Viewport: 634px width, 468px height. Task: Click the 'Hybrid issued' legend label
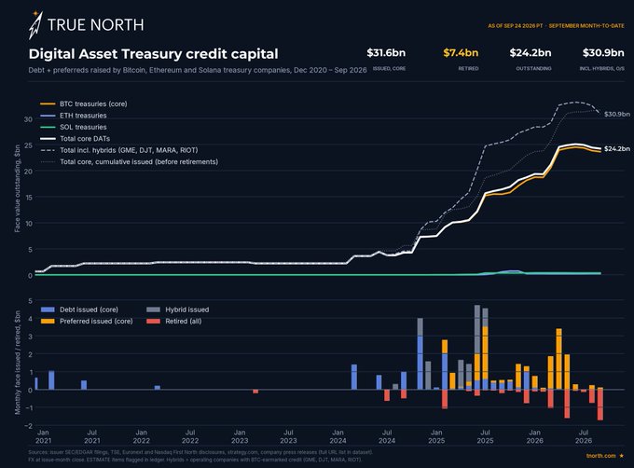point(187,310)
